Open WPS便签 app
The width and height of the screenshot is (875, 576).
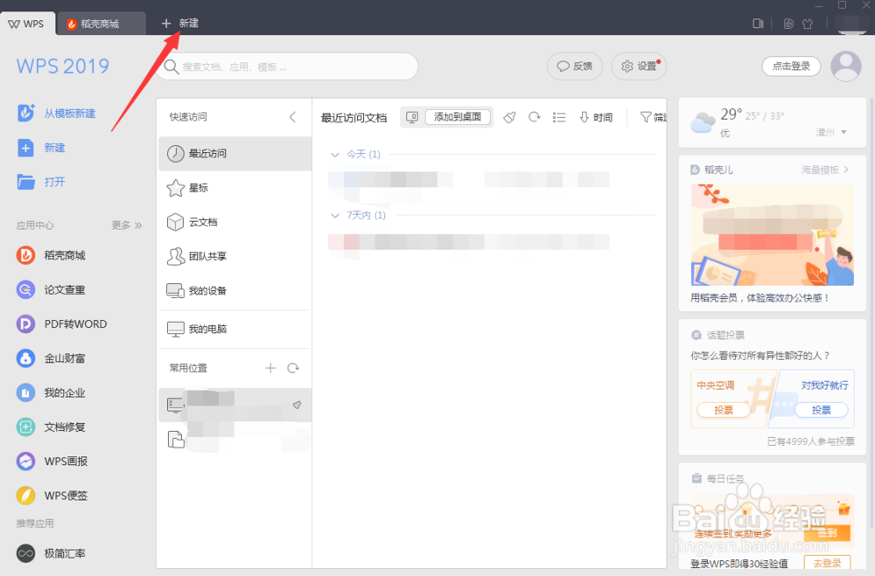52,496
